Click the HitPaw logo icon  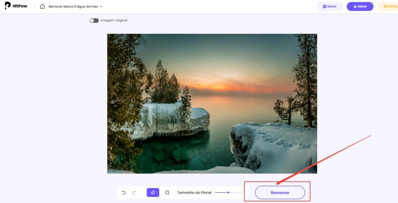click(x=7, y=6)
